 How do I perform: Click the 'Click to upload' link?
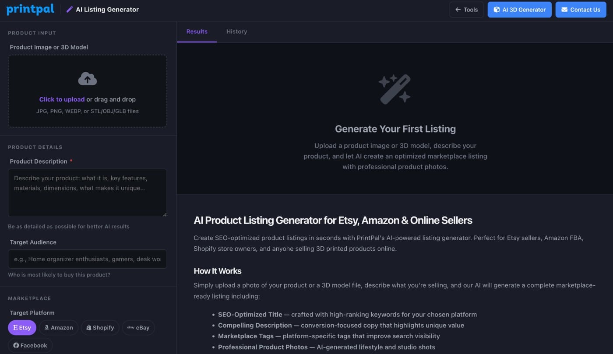click(62, 99)
